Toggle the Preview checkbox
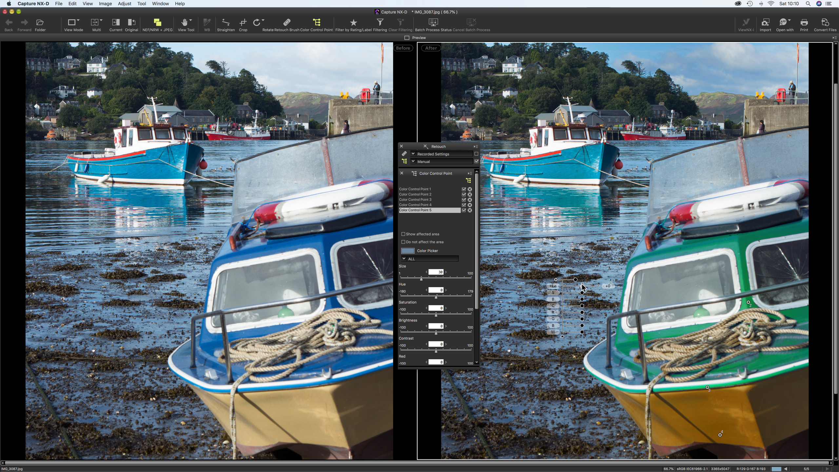Viewport: 839px width, 472px height. (x=407, y=38)
